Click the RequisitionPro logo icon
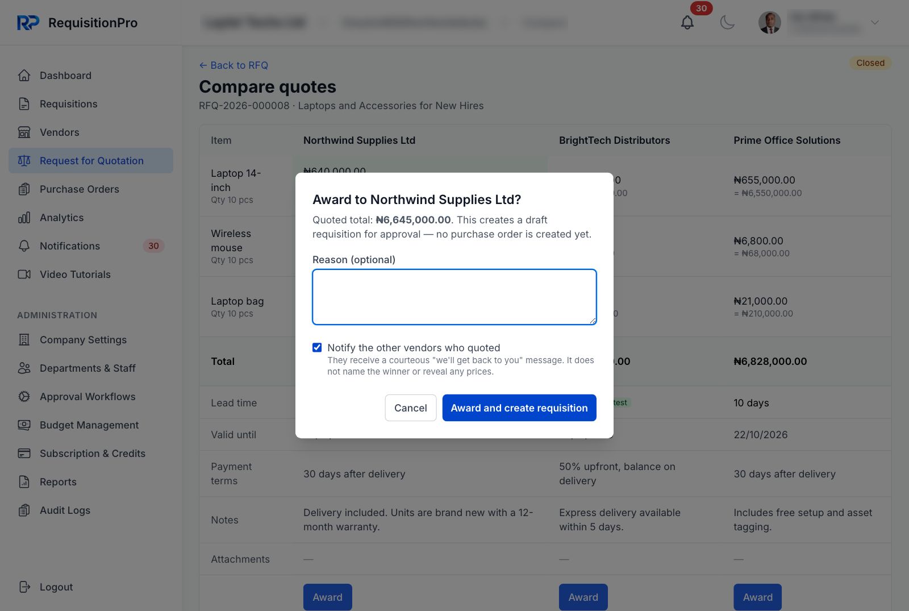The image size is (909, 611). pos(28,23)
